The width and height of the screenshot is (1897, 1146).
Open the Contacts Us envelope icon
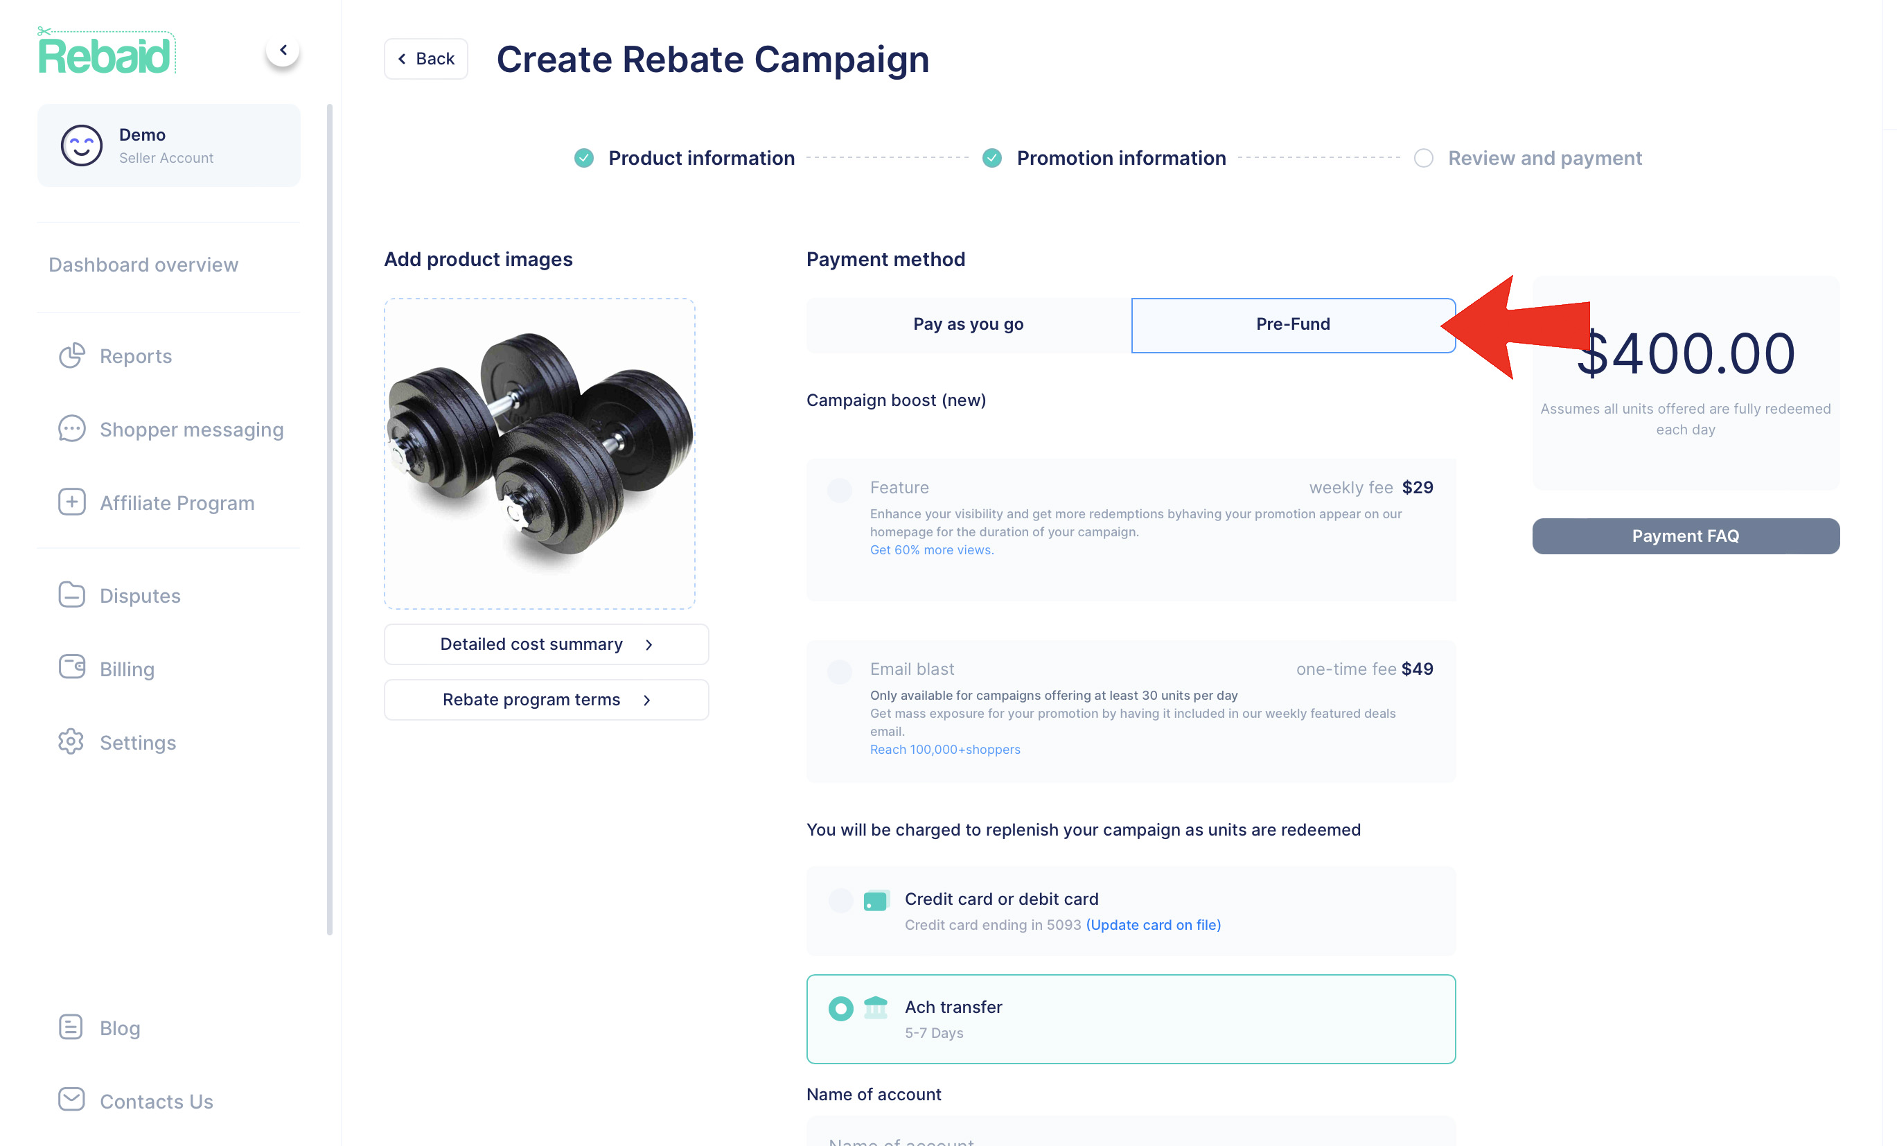tap(71, 1100)
